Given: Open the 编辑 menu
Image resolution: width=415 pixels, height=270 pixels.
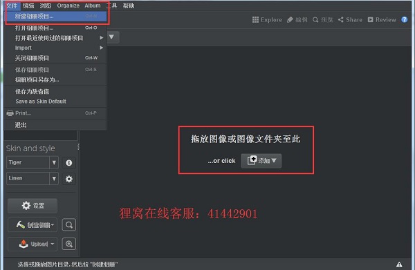Looking at the screenshot, I should pyautogui.click(x=28, y=6).
